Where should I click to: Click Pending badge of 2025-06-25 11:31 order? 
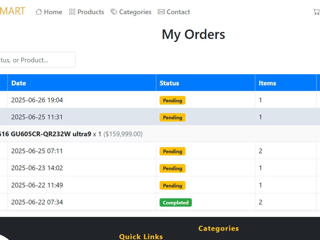click(x=172, y=117)
